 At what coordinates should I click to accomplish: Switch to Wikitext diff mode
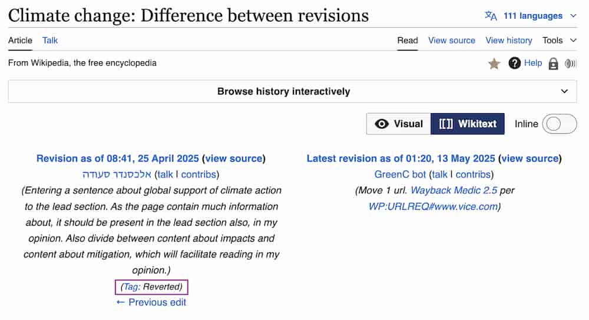pos(468,124)
